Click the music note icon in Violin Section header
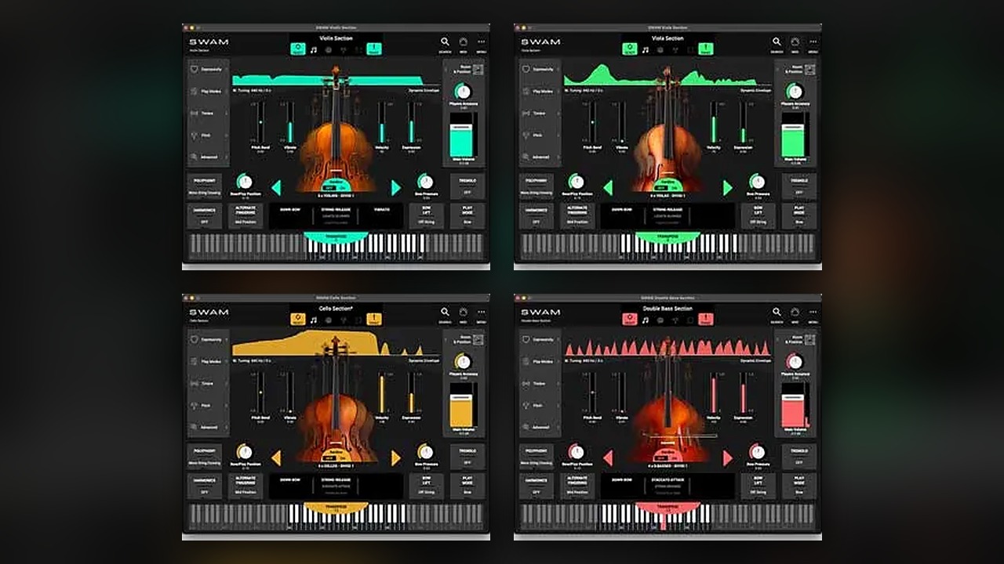The height and width of the screenshot is (564, 1004). coord(314,49)
